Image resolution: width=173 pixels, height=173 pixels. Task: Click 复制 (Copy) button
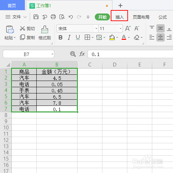27,37
